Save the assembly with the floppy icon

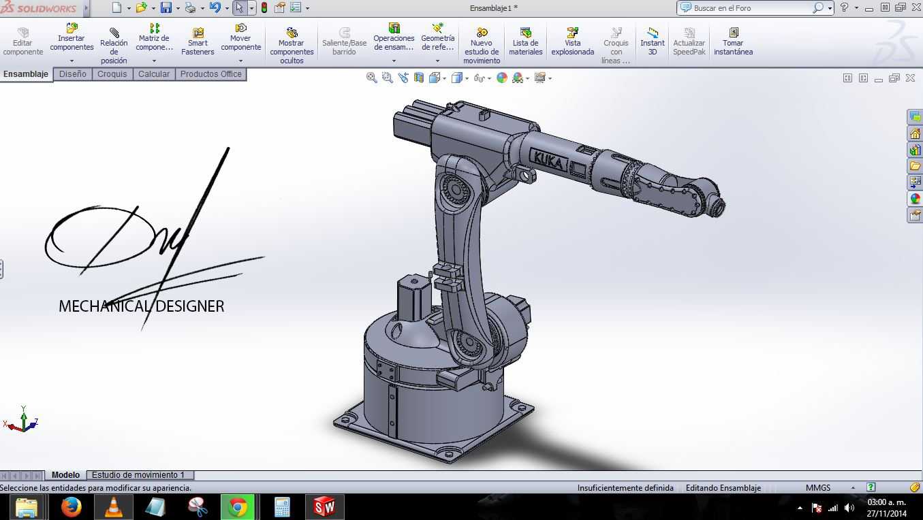tap(166, 8)
